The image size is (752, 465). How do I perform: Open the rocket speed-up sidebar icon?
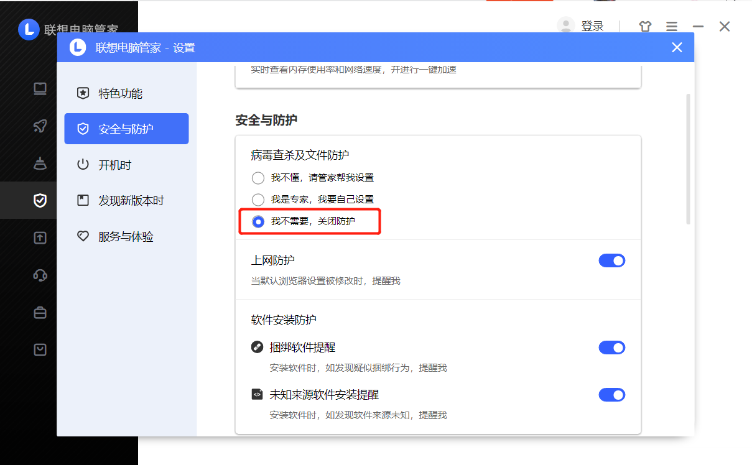pos(40,126)
